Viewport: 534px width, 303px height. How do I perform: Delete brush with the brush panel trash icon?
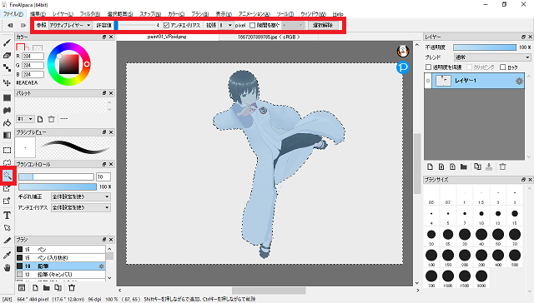pyautogui.click(x=72, y=288)
